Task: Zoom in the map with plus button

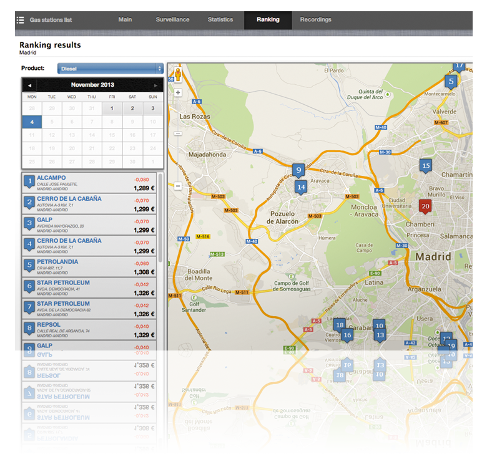Action: tap(178, 92)
